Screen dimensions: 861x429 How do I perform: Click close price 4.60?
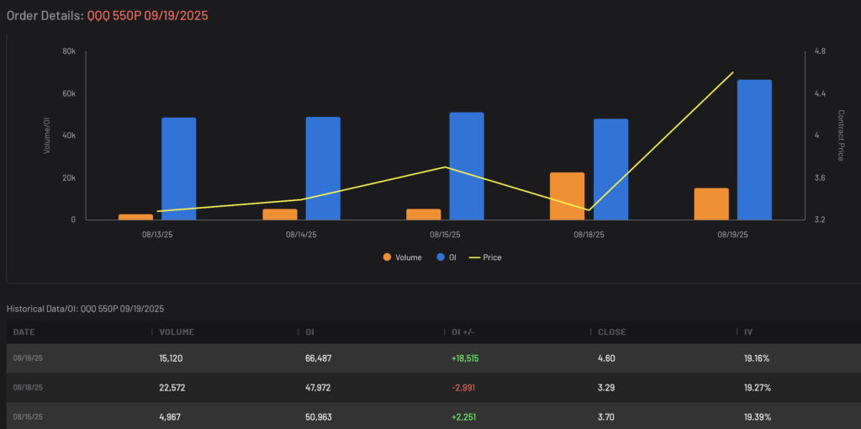(x=606, y=358)
